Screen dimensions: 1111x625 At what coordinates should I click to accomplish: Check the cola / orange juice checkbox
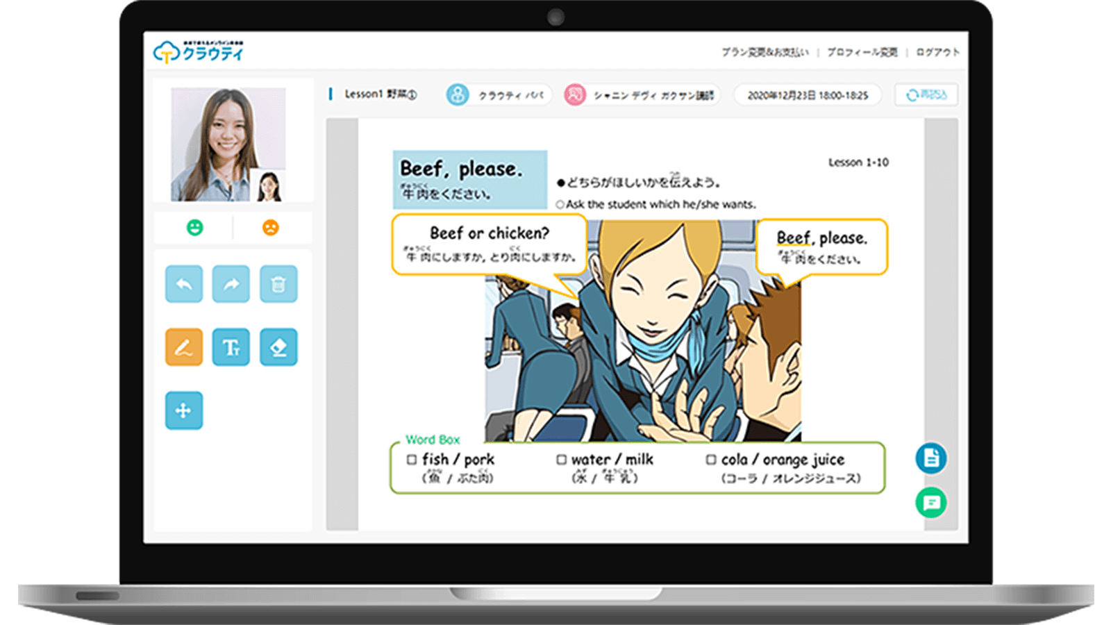tap(711, 460)
